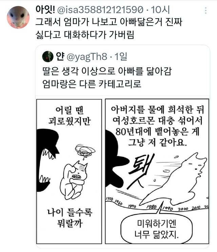Click the quoted user name 얀

(x=60, y=56)
